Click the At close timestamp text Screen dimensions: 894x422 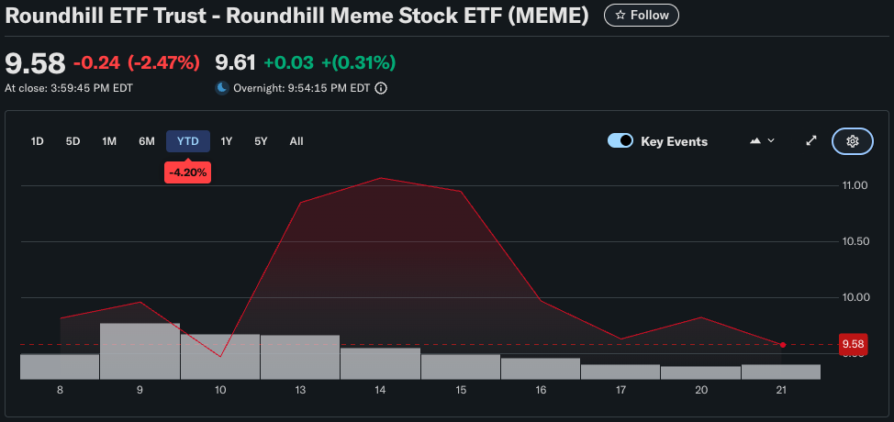pos(69,88)
